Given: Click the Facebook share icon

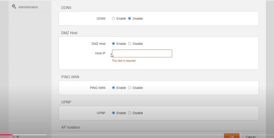Looking at the screenshot, I should coord(14,137).
